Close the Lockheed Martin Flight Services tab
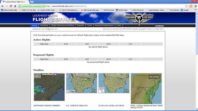 [27, 2]
